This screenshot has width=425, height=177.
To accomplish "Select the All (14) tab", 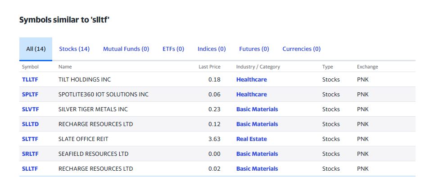I will pos(36,49).
